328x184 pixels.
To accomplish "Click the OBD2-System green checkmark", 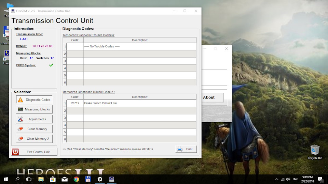I will click(51, 65).
